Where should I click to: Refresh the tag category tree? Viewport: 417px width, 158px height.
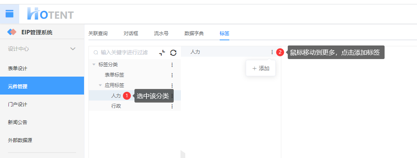[x=173, y=53]
